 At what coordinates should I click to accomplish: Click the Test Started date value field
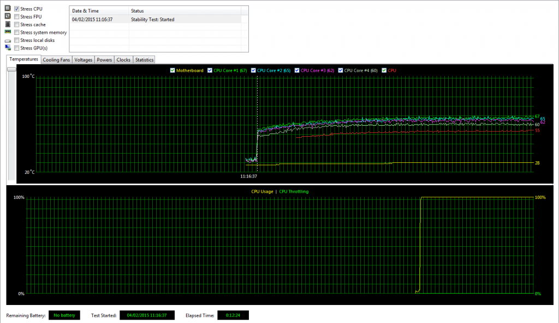tap(147, 315)
